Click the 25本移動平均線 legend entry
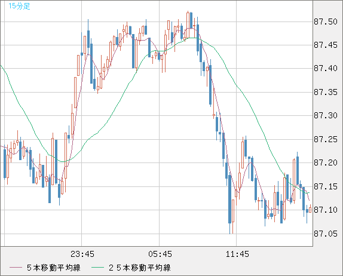This screenshot has width=343, height=276. 140,268
